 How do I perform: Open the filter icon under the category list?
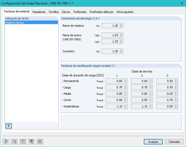point(9,126)
